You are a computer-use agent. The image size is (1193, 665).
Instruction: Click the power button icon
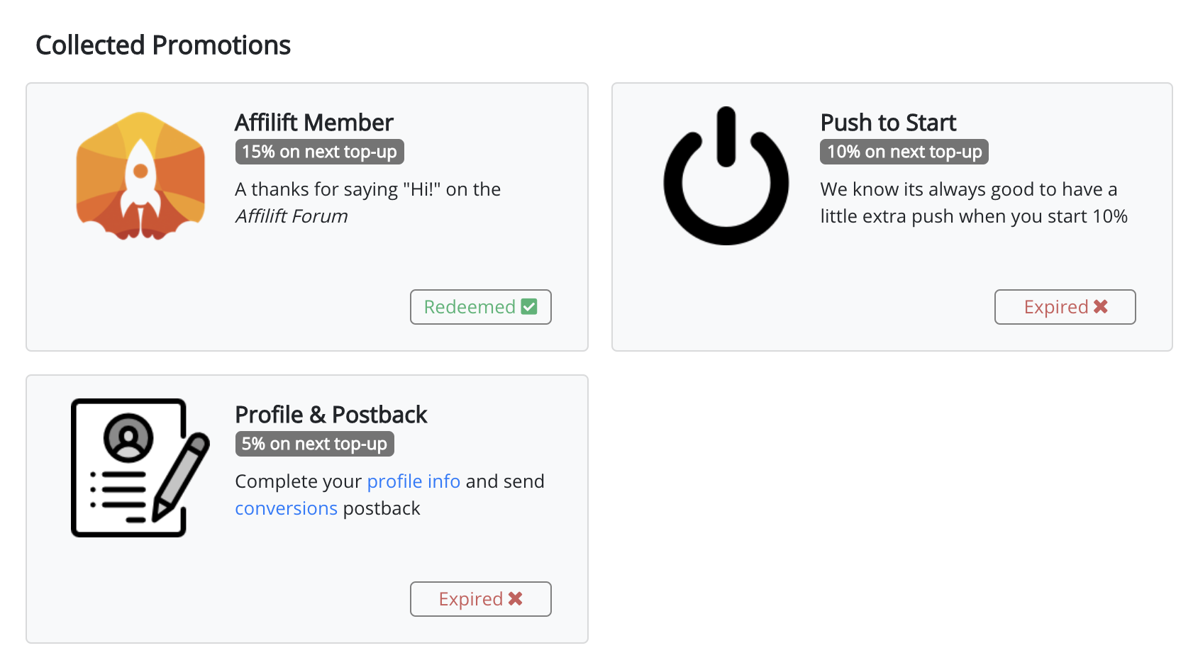(726, 176)
